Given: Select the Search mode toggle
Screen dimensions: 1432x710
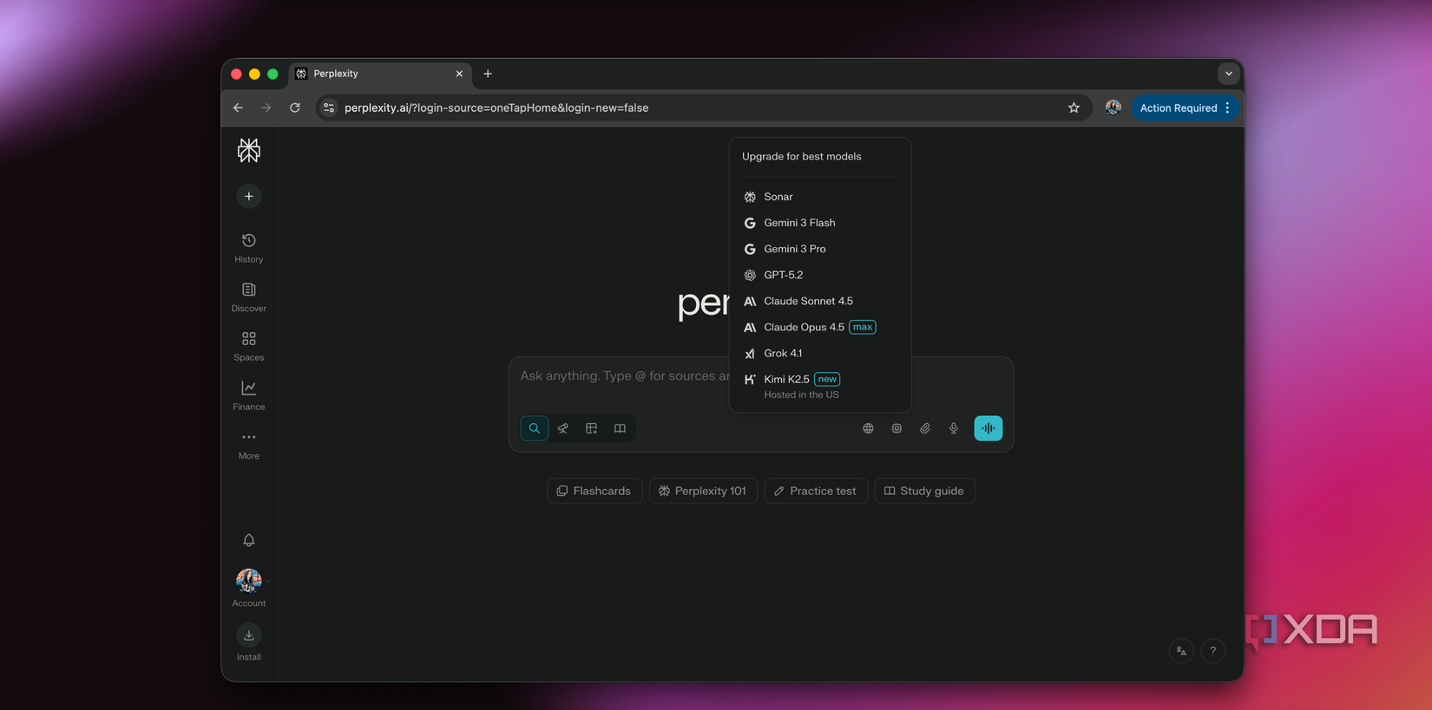Looking at the screenshot, I should tap(535, 428).
